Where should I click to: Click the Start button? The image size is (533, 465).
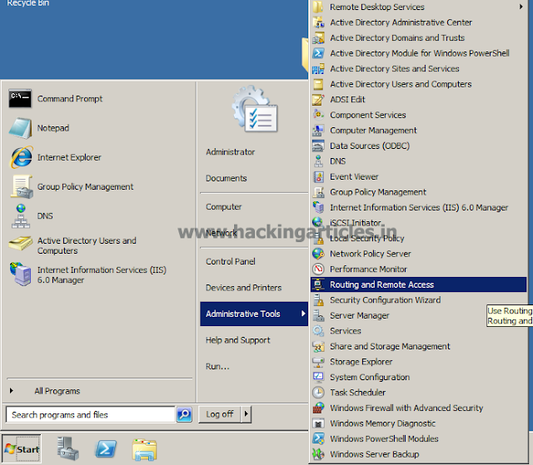[x=22, y=448]
